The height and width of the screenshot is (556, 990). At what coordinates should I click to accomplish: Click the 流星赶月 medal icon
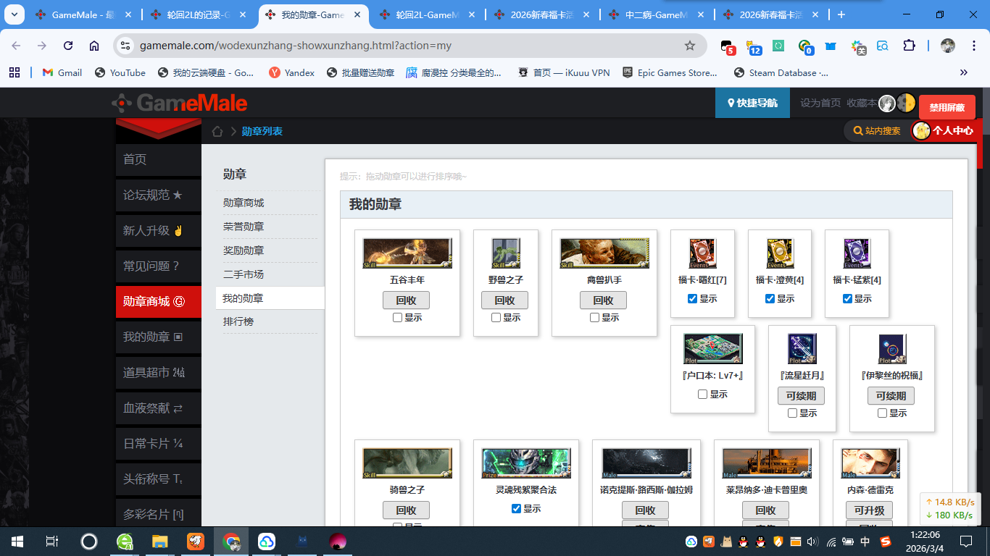(x=802, y=349)
